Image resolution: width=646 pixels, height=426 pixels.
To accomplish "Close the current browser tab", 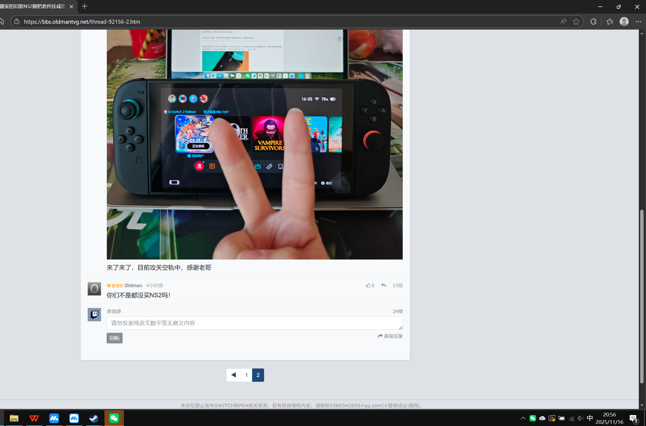I will 71,6.
